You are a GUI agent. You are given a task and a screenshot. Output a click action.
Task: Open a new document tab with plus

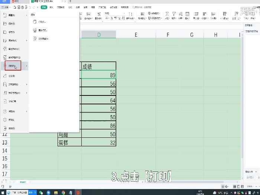(70, 1)
